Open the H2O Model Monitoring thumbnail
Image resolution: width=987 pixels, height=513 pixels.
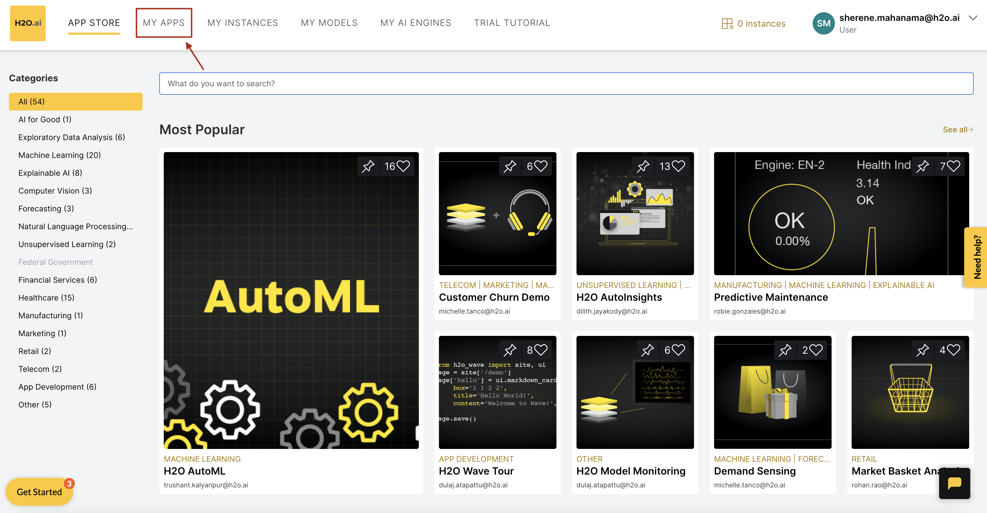635,392
